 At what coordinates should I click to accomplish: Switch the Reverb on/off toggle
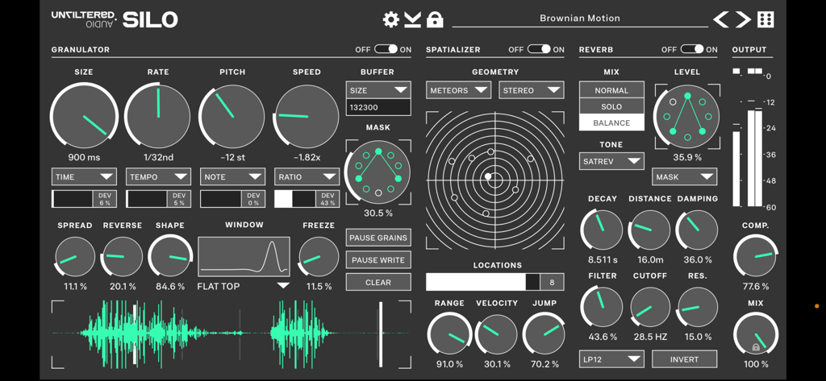click(692, 50)
